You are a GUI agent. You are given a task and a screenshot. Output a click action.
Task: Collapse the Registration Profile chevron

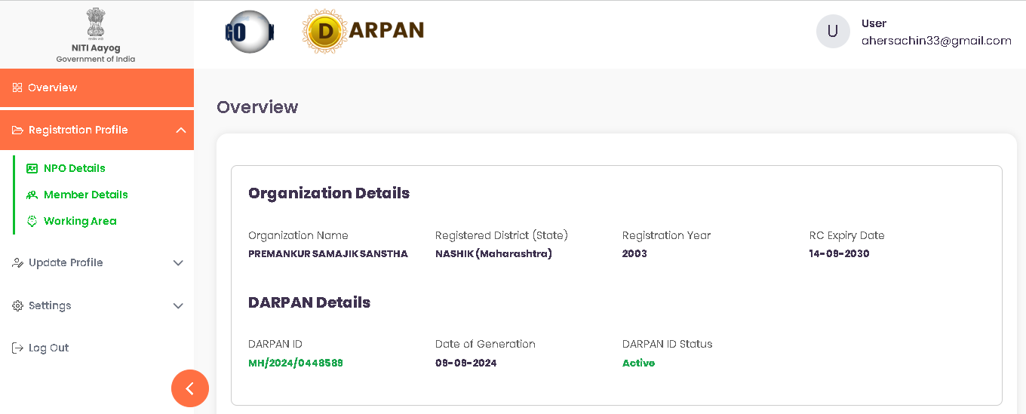180,130
